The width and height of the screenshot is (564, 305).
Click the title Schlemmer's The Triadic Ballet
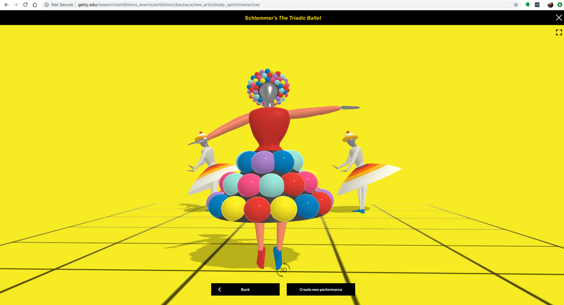pyautogui.click(x=283, y=18)
